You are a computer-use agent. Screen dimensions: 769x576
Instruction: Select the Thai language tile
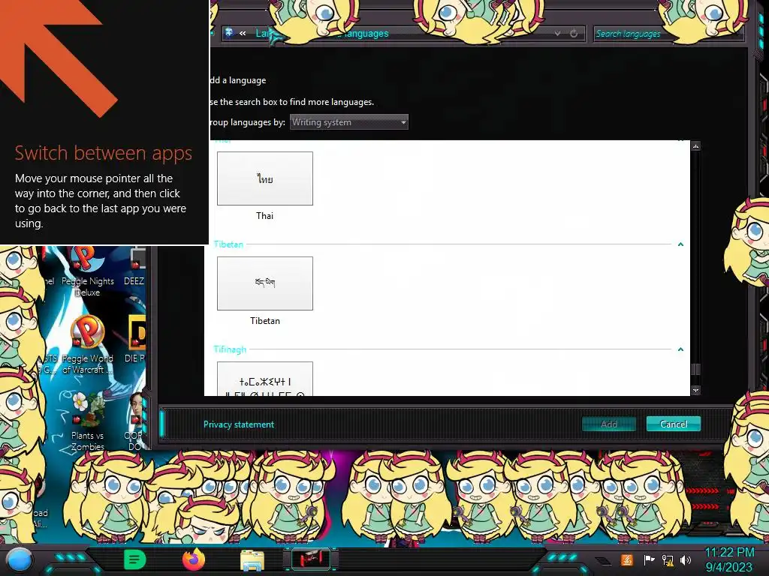[265, 178]
